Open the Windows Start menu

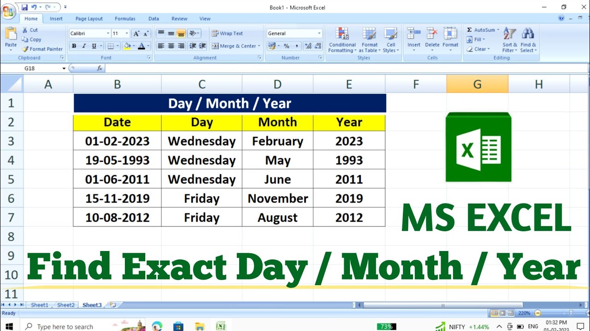[x=9, y=326]
